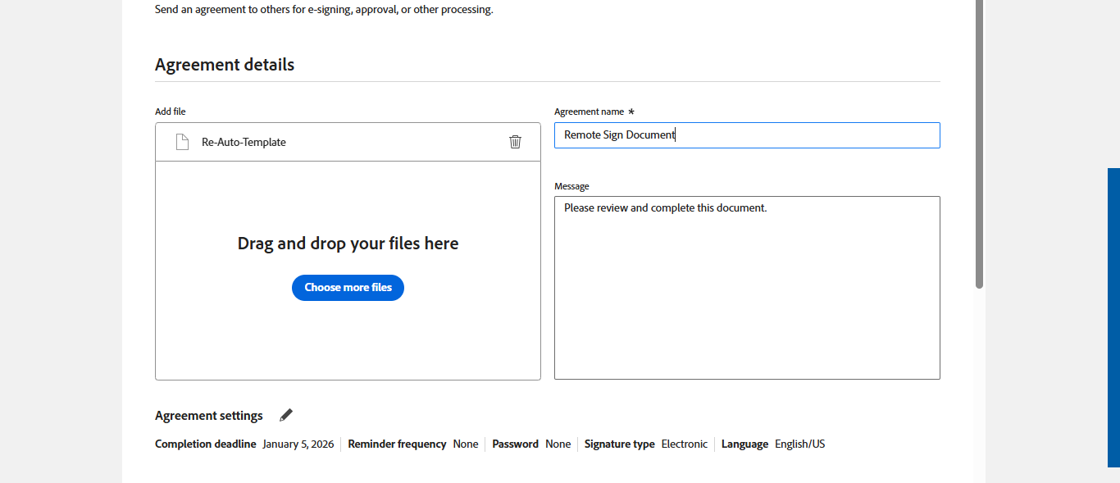
Task: Click the Agreement name field label
Action: 589,112
